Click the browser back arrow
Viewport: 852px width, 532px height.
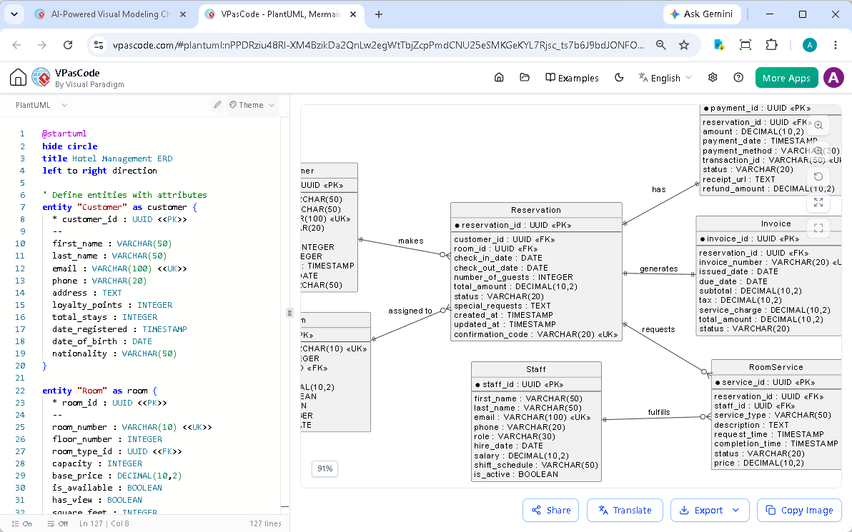pyautogui.click(x=16, y=45)
